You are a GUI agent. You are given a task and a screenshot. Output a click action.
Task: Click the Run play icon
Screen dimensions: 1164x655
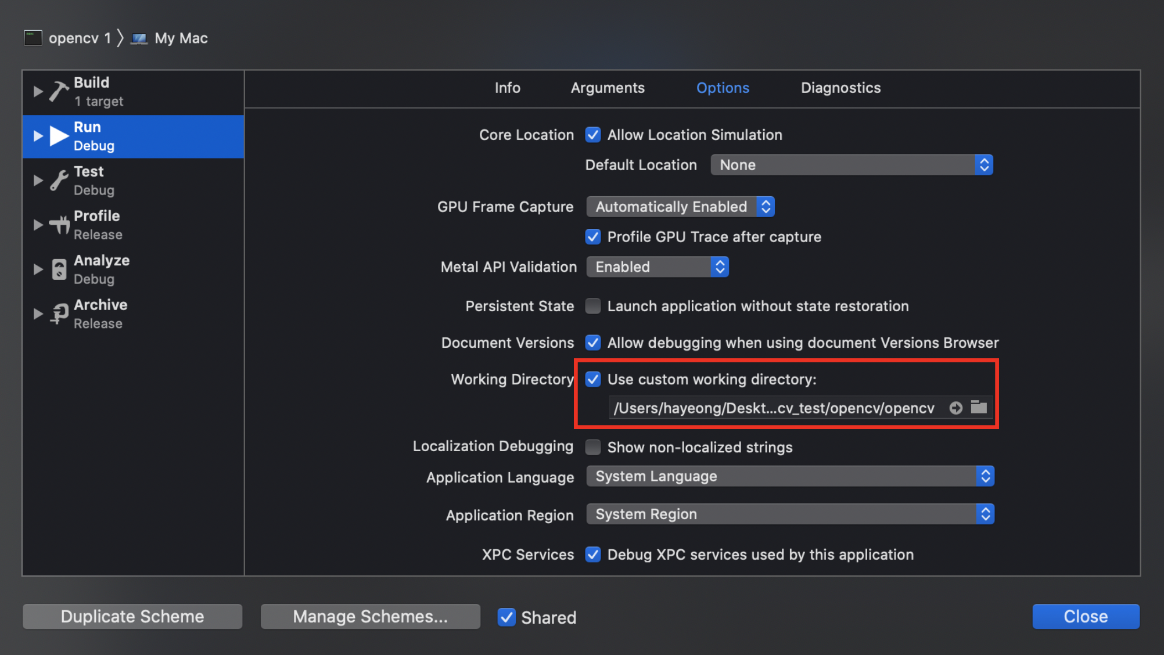pyautogui.click(x=59, y=136)
